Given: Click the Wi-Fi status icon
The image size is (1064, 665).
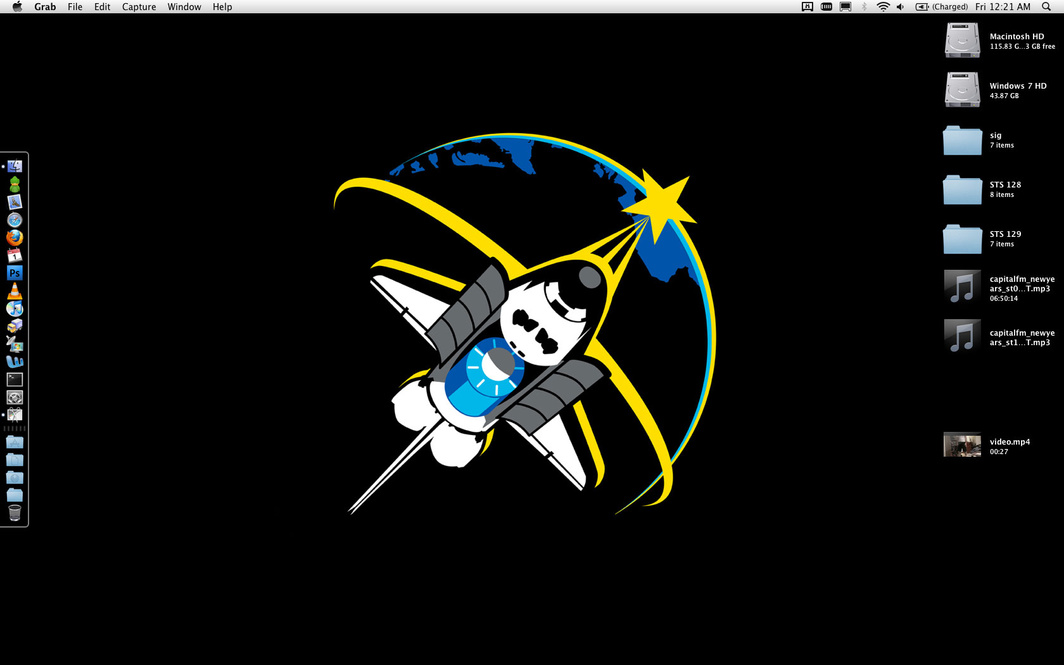Looking at the screenshot, I should pyautogui.click(x=883, y=6).
